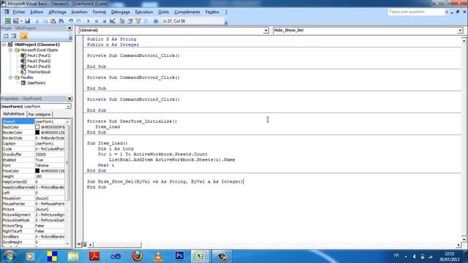Open the Outils menu
Screen dimensions: 468x263
[164, 12]
